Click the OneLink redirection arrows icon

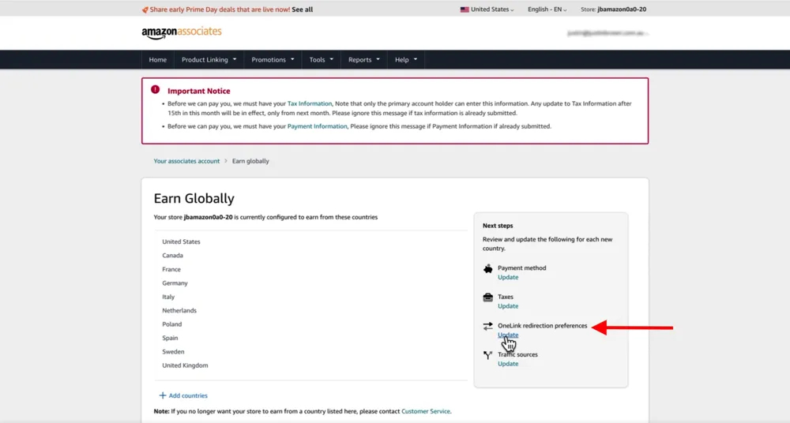(488, 326)
